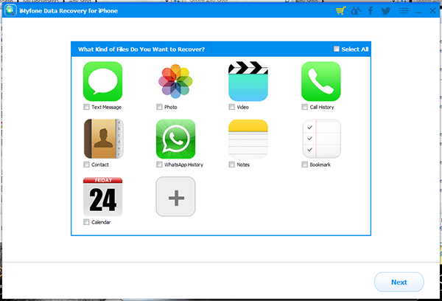Open the menu list icon in title bar
The height and width of the screenshot is (301, 442).
[x=404, y=11]
